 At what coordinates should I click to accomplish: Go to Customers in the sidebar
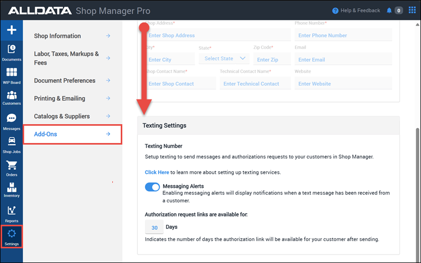(x=12, y=98)
